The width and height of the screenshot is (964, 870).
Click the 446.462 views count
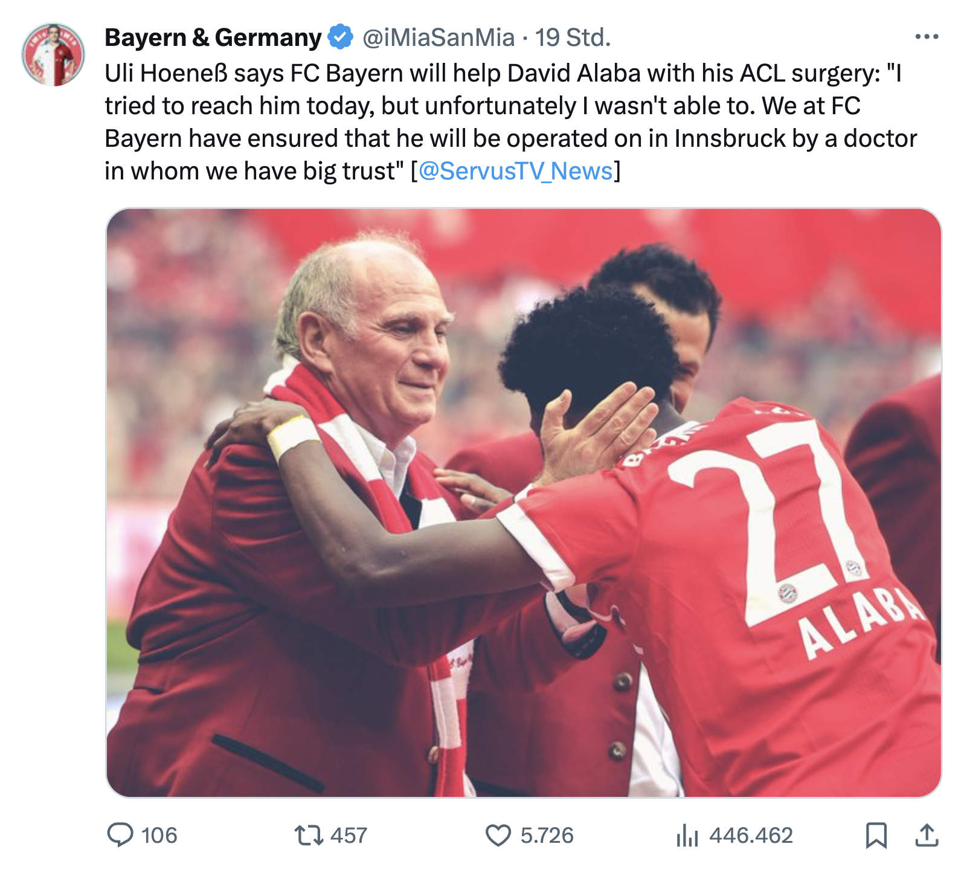coord(751,836)
